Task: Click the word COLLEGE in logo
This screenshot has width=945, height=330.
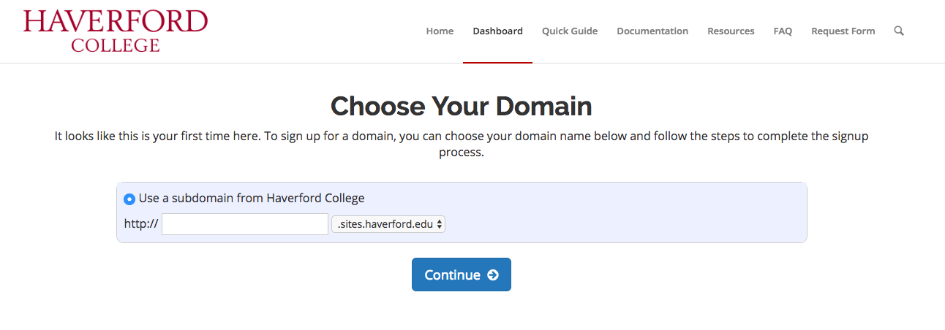Action: (x=116, y=45)
